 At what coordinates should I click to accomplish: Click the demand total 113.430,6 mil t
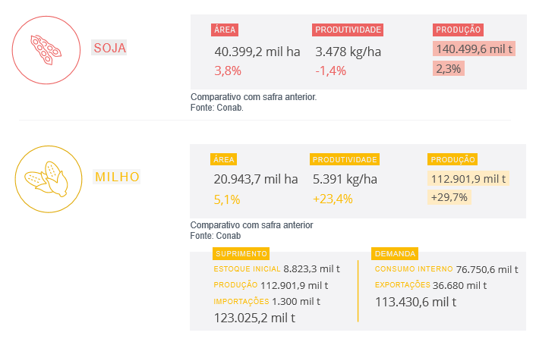(415, 302)
